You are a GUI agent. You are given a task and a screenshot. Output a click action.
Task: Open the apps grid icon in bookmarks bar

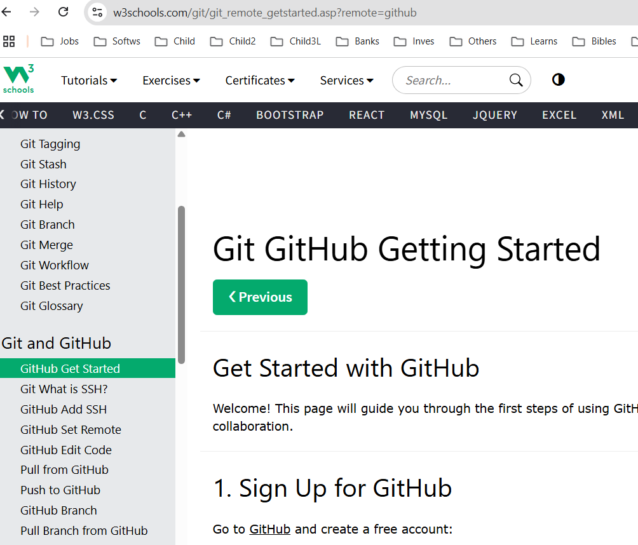point(8,41)
